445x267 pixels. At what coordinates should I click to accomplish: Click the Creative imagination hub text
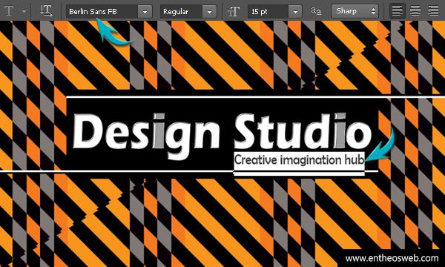299,159
